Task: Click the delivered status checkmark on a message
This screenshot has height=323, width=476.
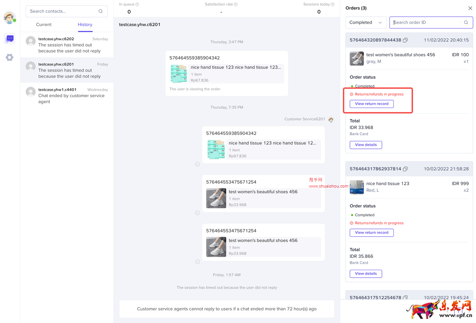Action: point(197,164)
